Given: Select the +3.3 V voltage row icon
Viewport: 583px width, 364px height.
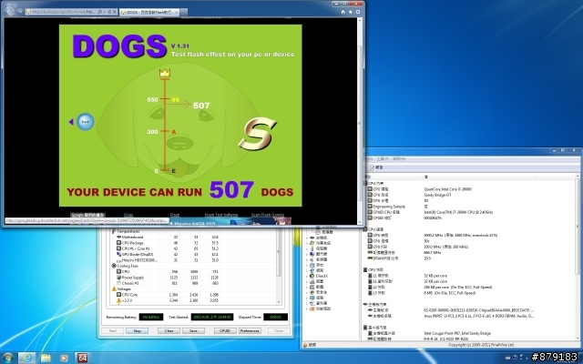Looking at the screenshot, I should click(x=118, y=300).
